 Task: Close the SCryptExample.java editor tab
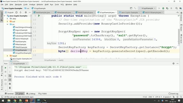point(116,12)
